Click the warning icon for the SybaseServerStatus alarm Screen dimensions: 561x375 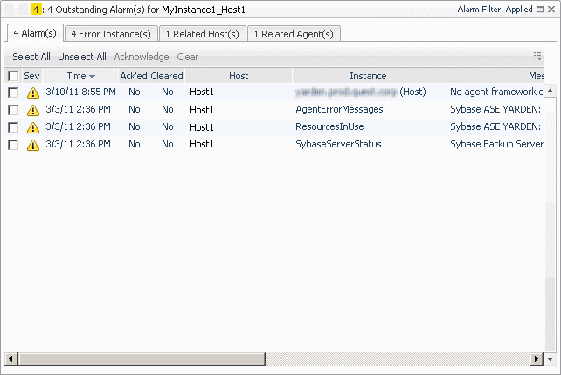point(33,145)
